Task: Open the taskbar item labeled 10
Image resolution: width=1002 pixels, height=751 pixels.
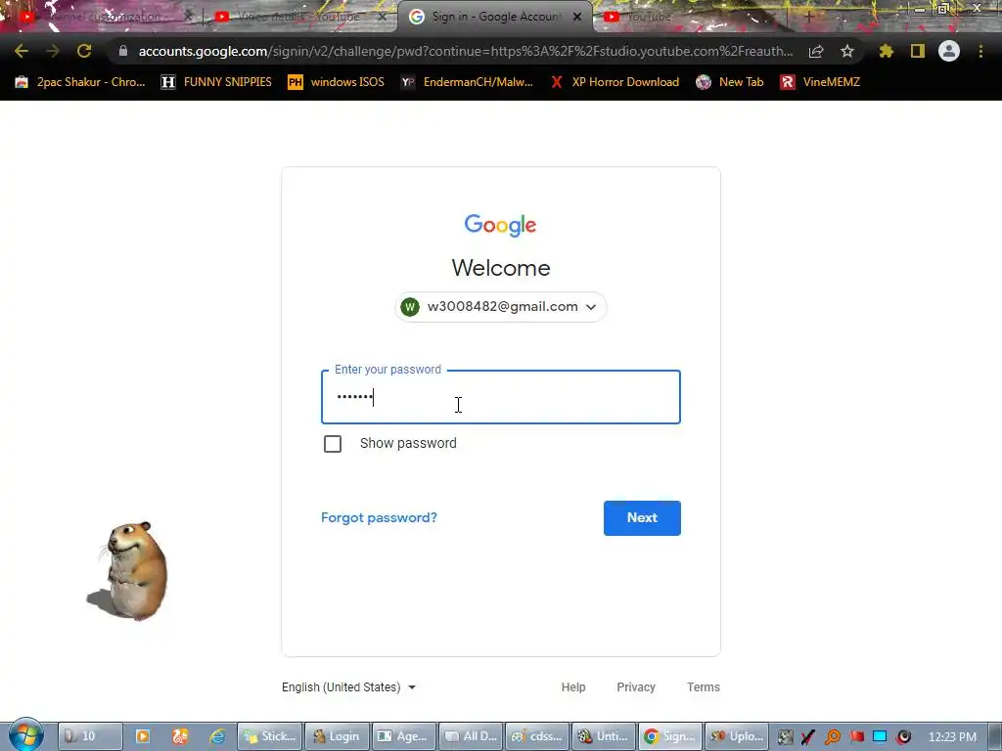Action: (90, 736)
